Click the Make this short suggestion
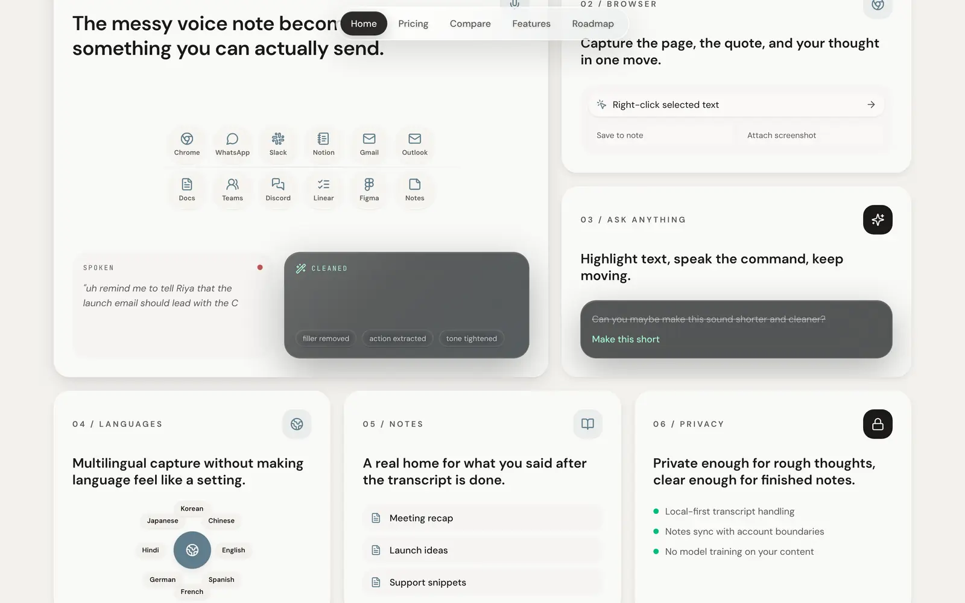Screen dimensions: 965x603 tap(625, 339)
